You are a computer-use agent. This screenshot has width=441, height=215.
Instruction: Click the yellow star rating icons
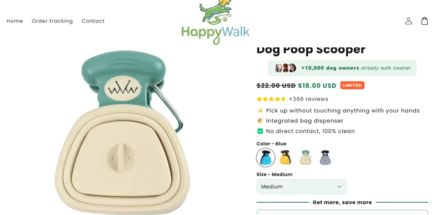point(271,99)
